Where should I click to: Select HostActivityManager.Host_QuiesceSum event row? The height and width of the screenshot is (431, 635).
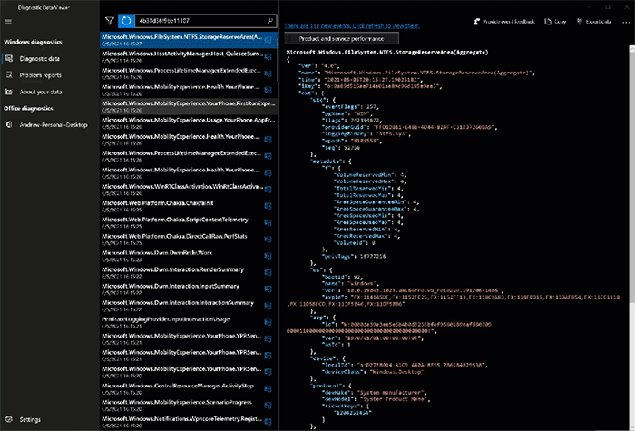pyautogui.click(x=189, y=56)
